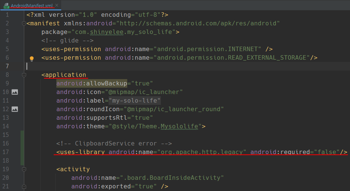Screen dimensions: 350x191
Task: Click the <application tag name
Action: (x=64, y=75)
